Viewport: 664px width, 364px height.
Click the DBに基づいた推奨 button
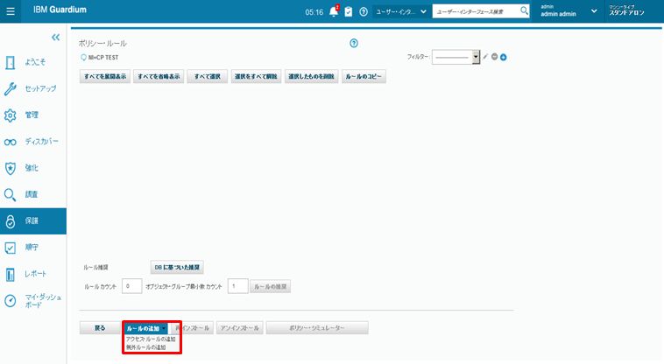pyautogui.click(x=178, y=267)
